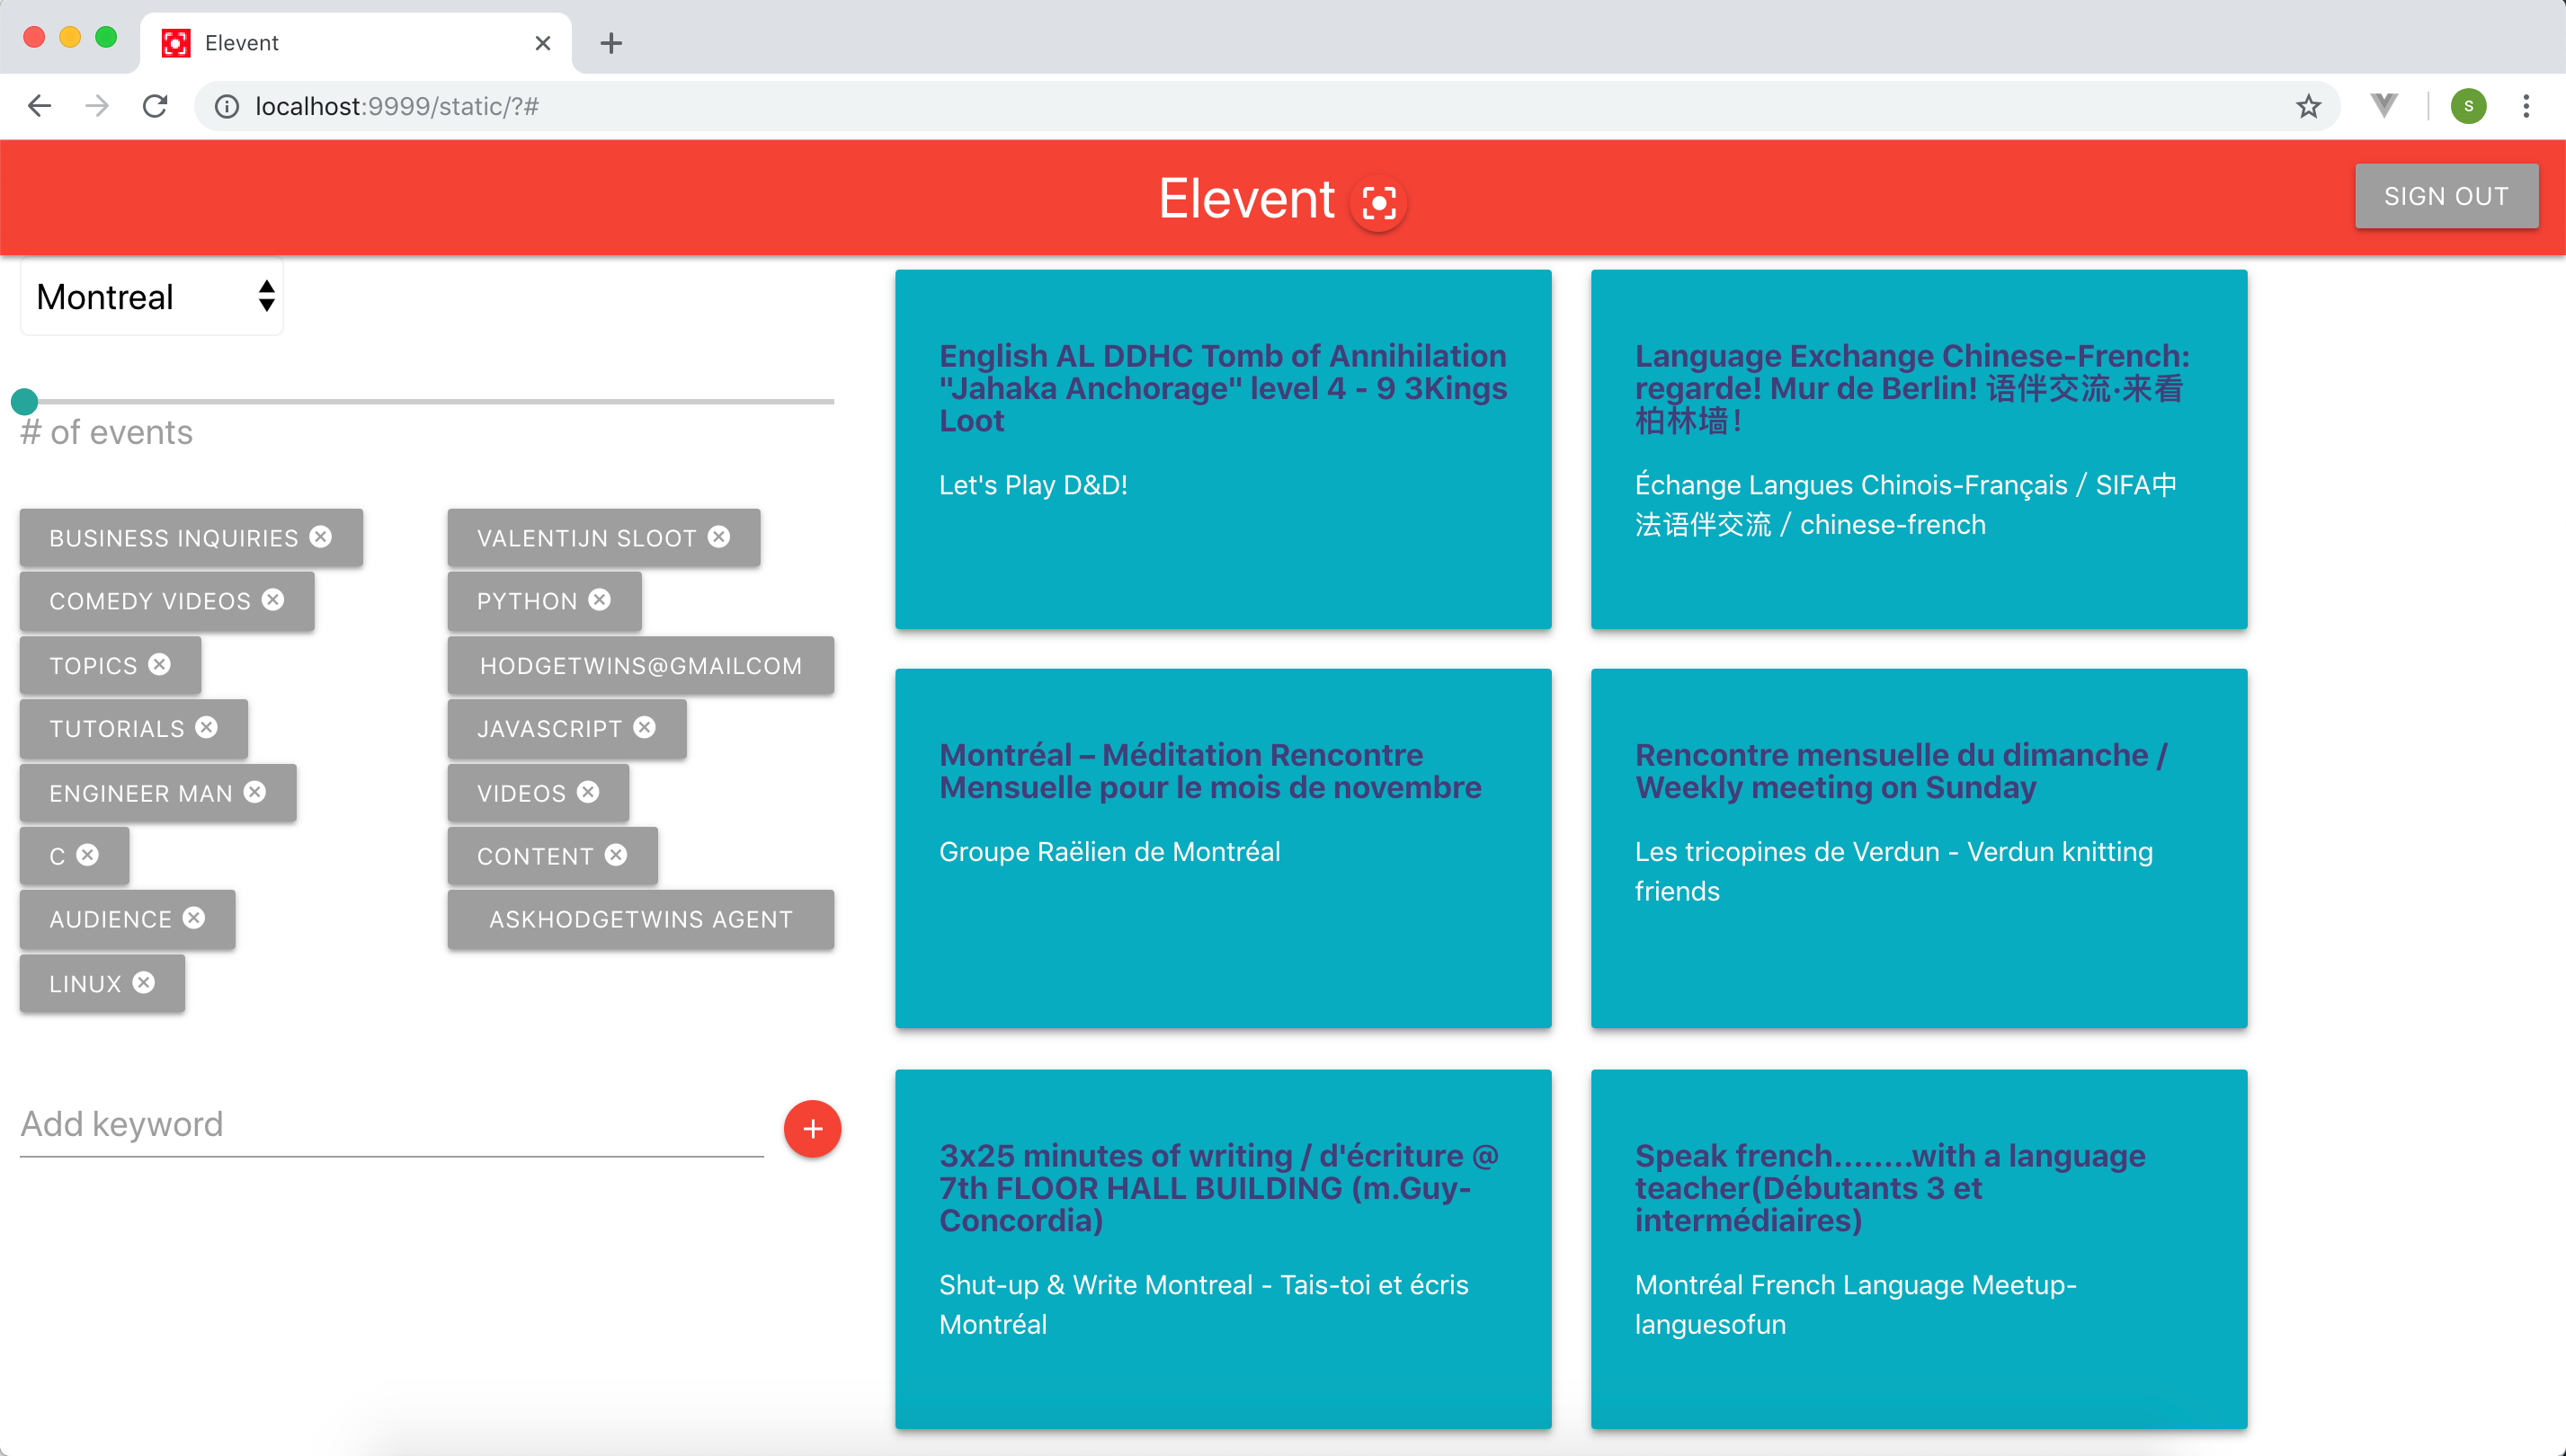Click the number of events slider handle

pyautogui.click(x=25, y=402)
